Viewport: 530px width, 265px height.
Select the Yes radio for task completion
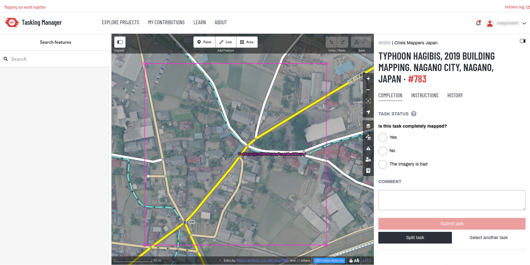pos(383,137)
